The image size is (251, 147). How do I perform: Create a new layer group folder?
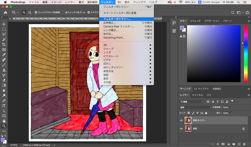(234, 144)
